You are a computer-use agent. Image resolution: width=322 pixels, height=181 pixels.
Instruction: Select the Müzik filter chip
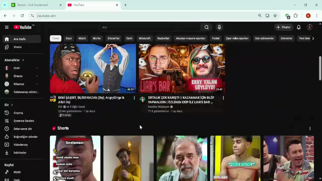click(x=82, y=38)
